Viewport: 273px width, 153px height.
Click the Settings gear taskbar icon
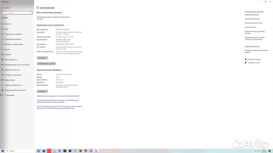[x=96, y=151]
